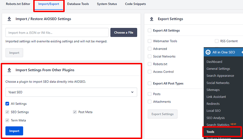
Task: Toggle the Post Meta checkbox
Action: click(75, 112)
